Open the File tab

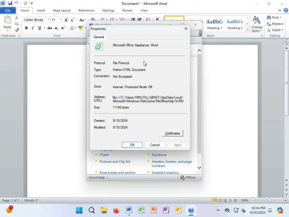[x=8, y=10]
